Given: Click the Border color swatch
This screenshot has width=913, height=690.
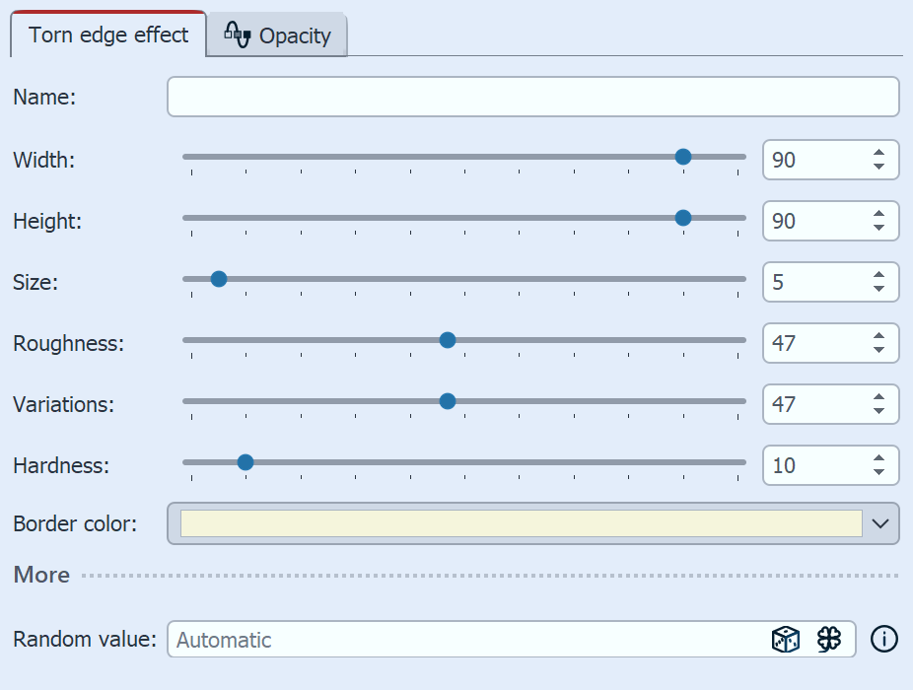Looking at the screenshot, I should tap(521, 523).
